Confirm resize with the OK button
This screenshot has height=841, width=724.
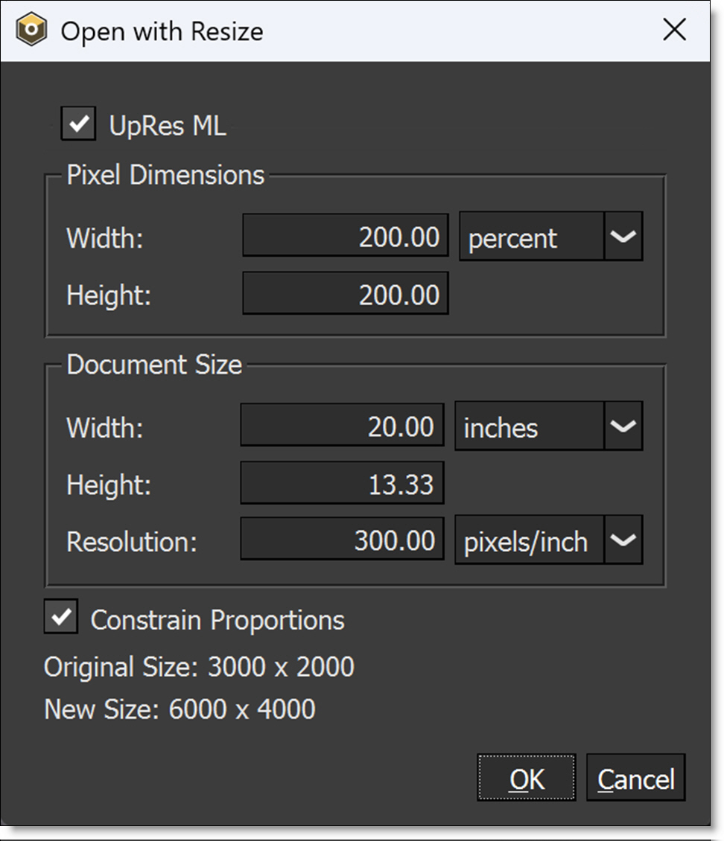[527, 778]
